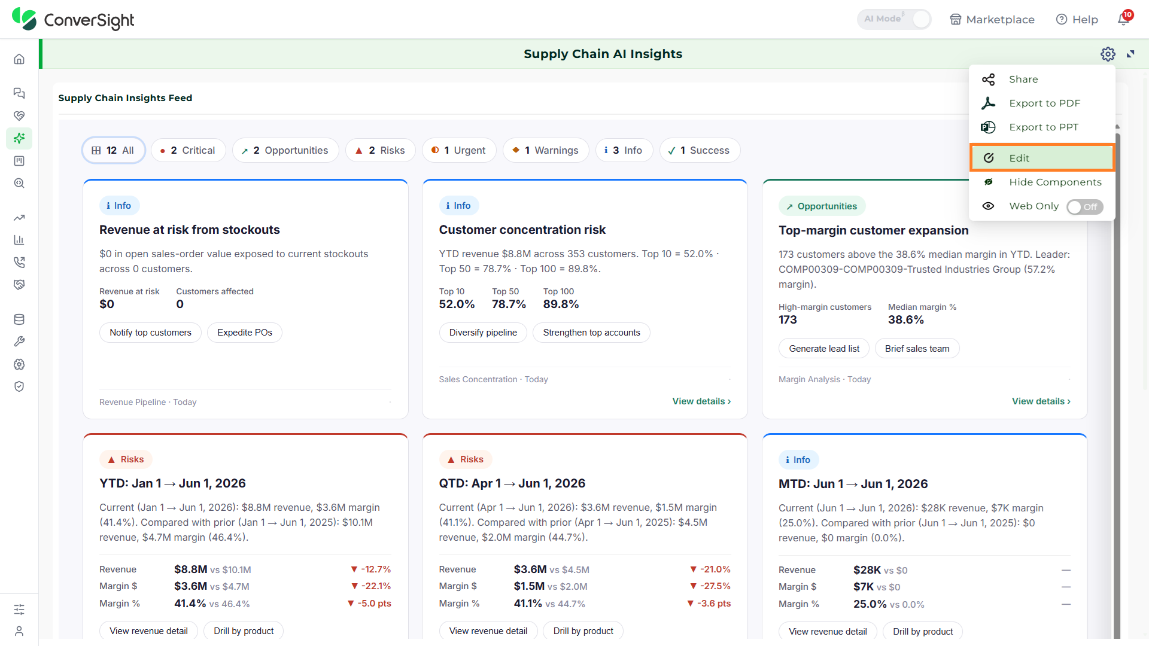Open Marketplace in the top bar
This screenshot has width=1149, height=646.
[x=992, y=19]
